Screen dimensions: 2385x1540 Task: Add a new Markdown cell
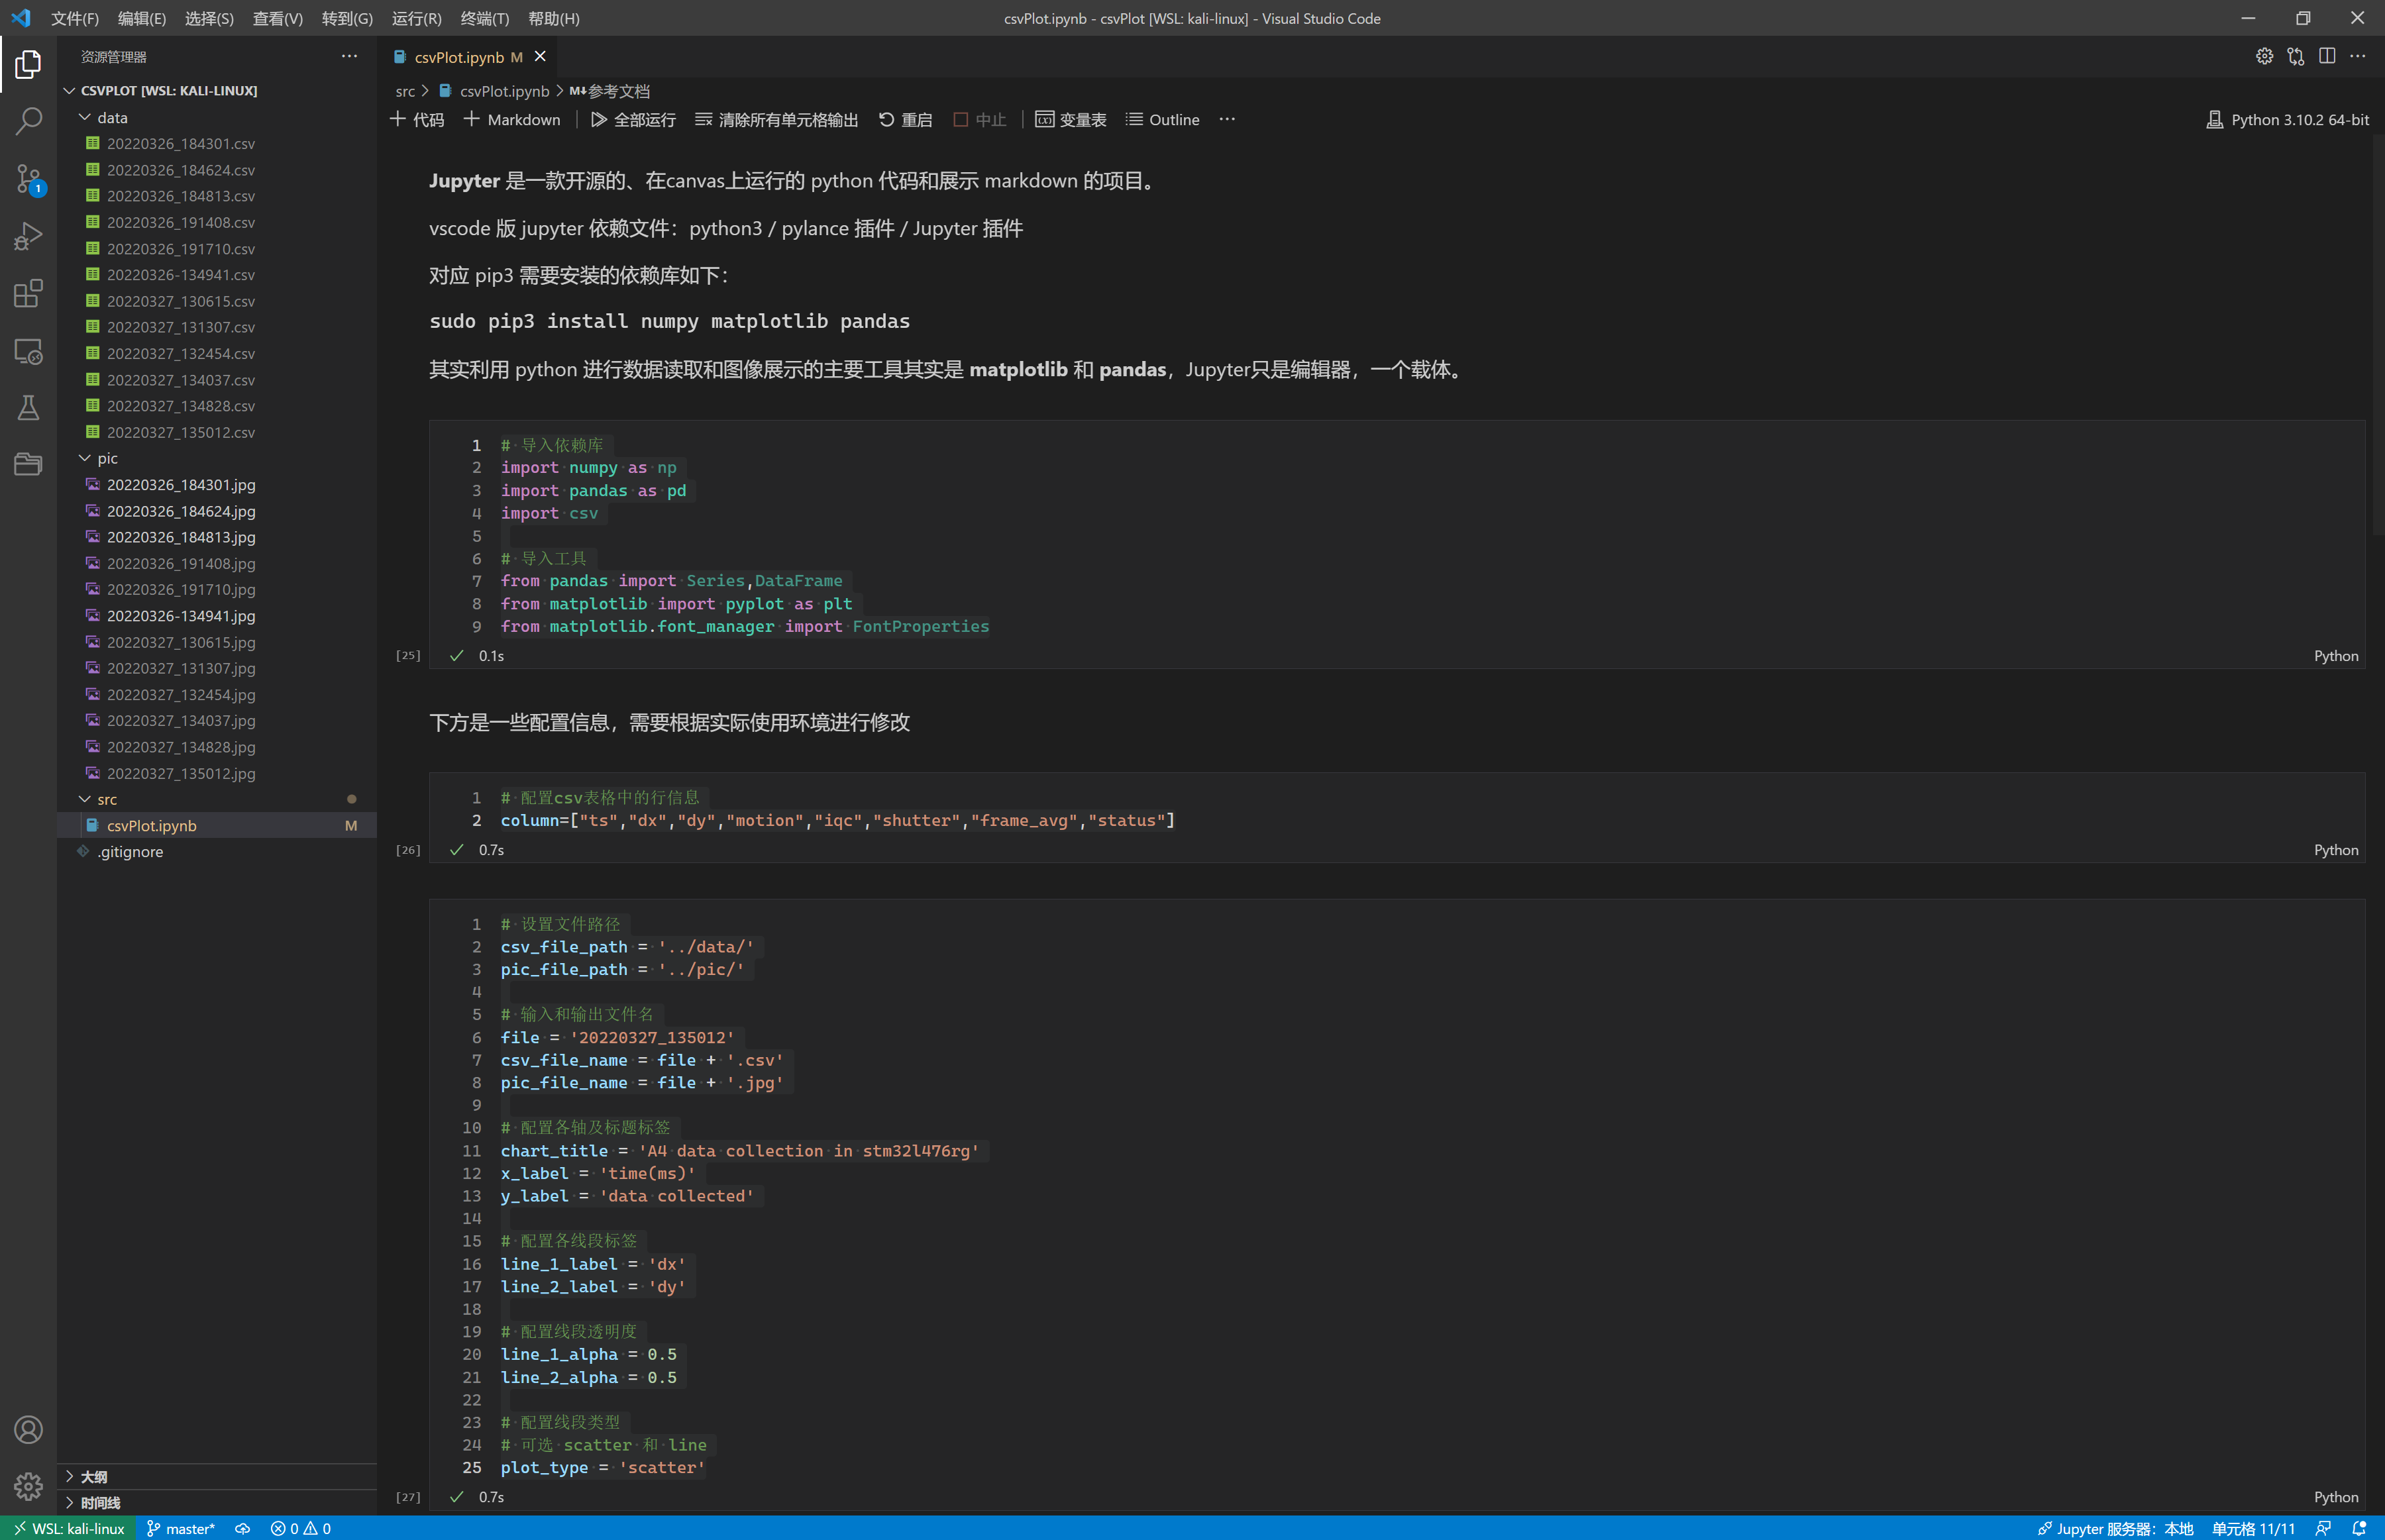coord(512,120)
